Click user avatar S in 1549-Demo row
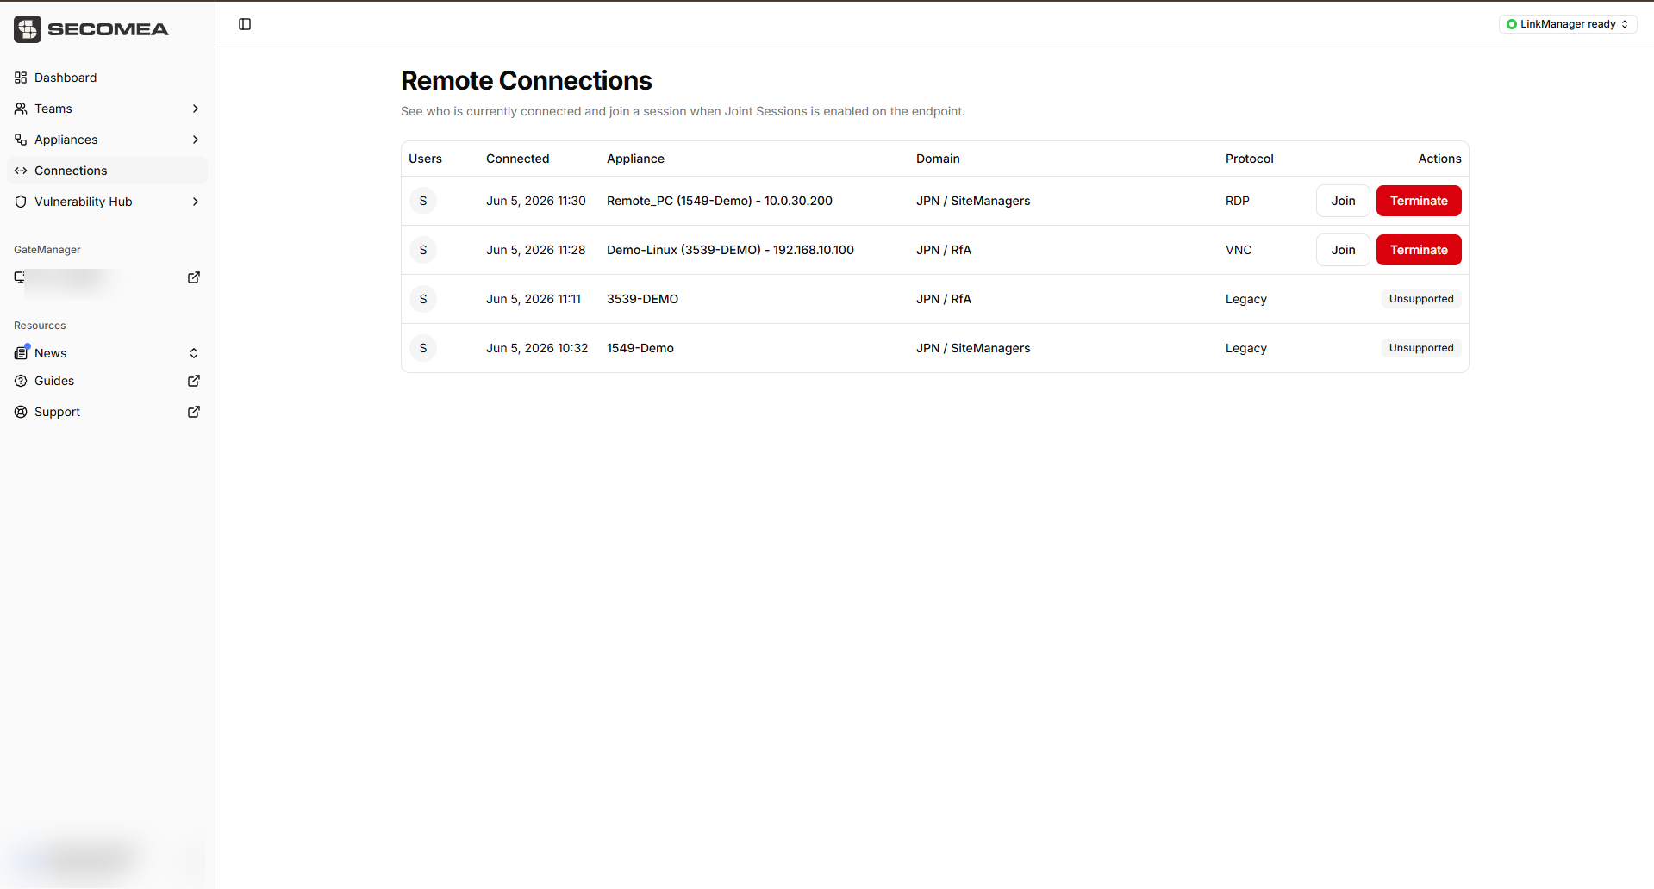This screenshot has width=1654, height=889. click(x=423, y=348)
